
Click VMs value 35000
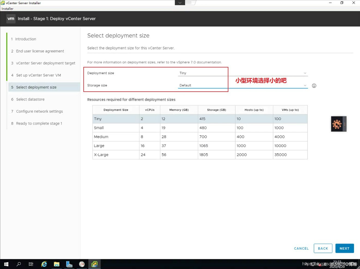[x=280, y=155]
